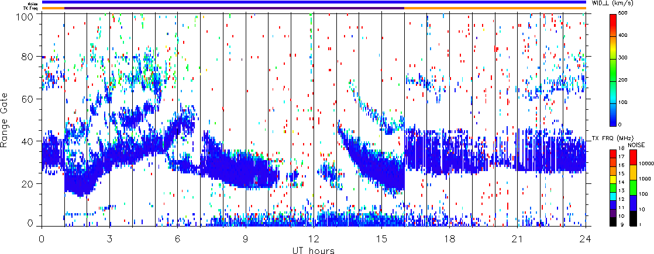The width and height of the screenshot is (654, 254).
Task: Click the 'TX FRQ (MHz)' legend title
Action: click(x=612, y=138)
